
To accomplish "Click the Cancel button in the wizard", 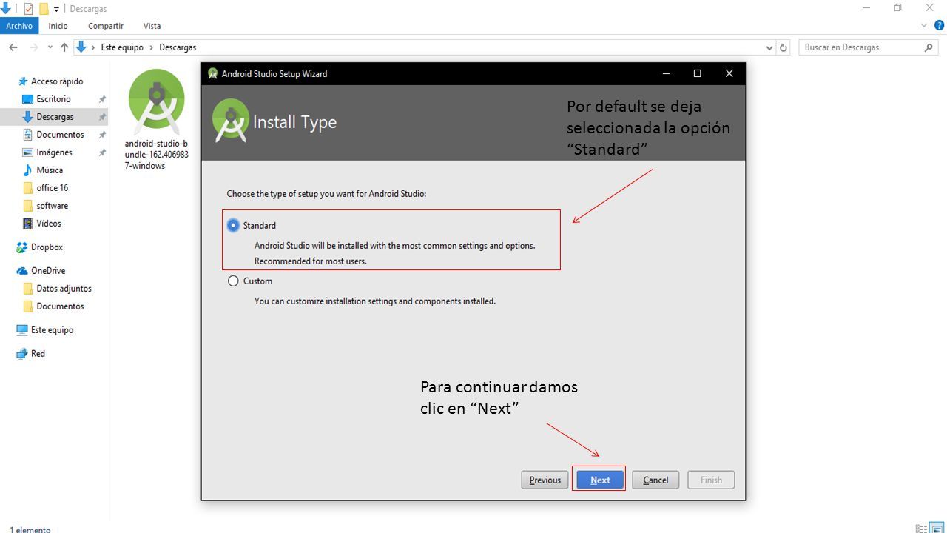I will 656,480.
